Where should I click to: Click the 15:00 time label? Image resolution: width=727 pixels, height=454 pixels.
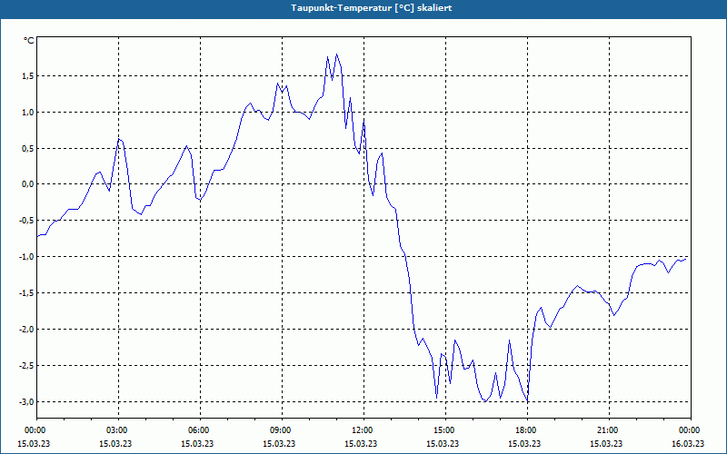pyautogui.click(x=445, y=430)
